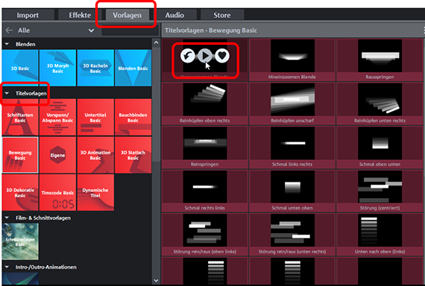This screenshot has width=425, height=286.
Task: Mark hovered template as favorite with heart
Action: point(222,56)
